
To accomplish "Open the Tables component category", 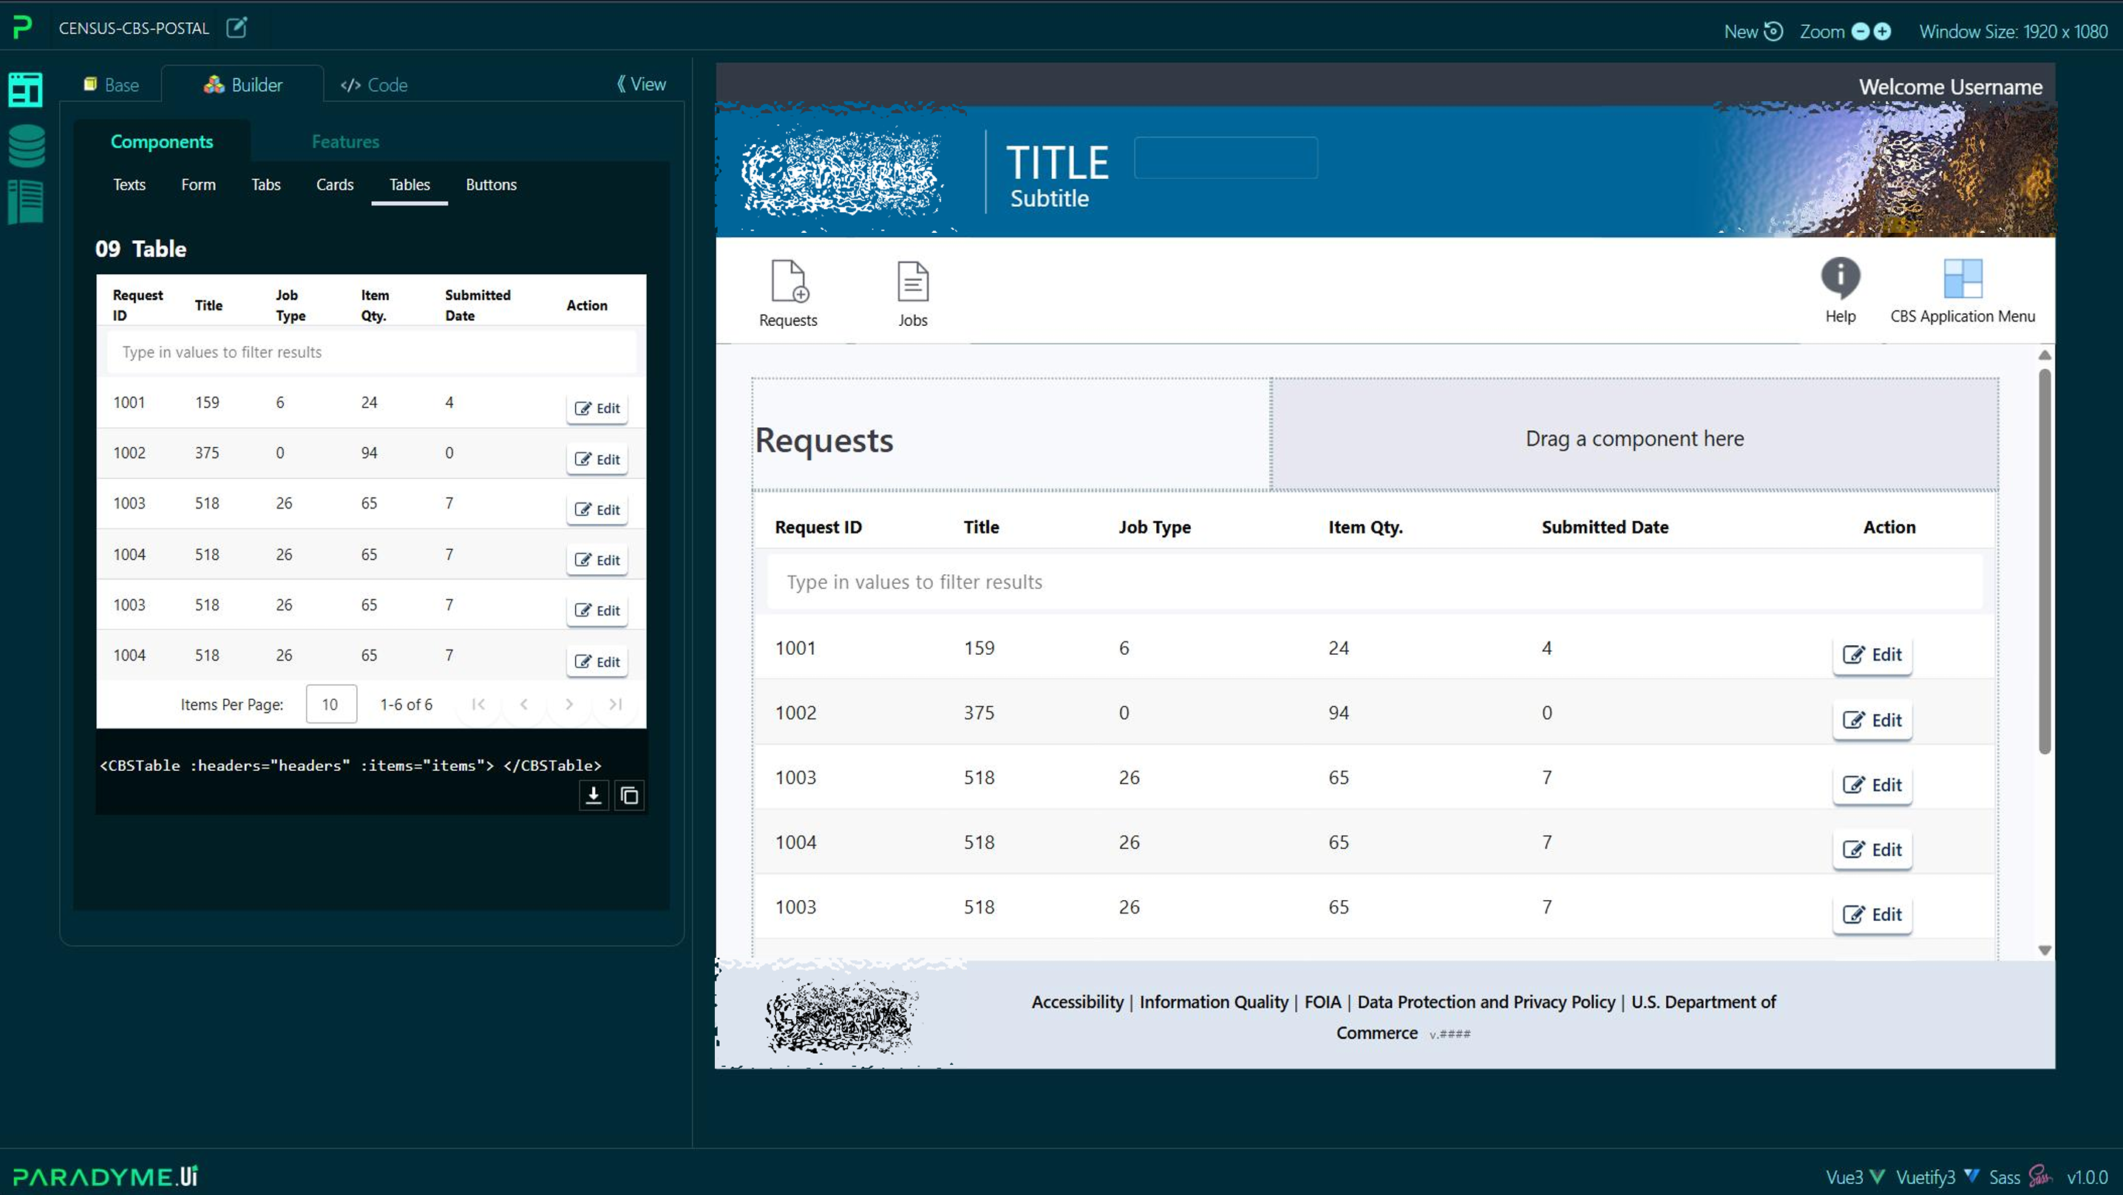I will [410, 185].
